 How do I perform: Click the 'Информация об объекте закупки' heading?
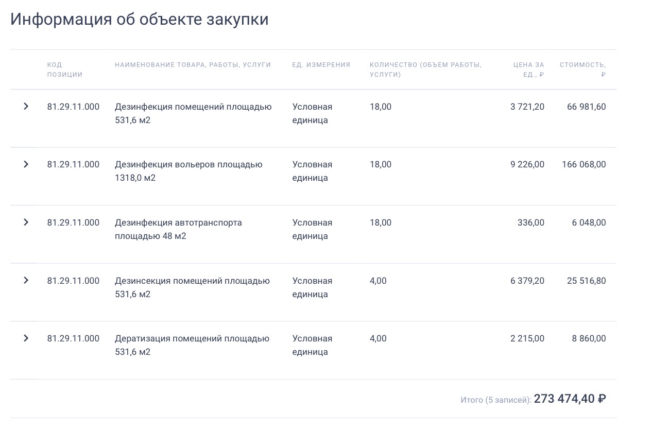(139, 19)
